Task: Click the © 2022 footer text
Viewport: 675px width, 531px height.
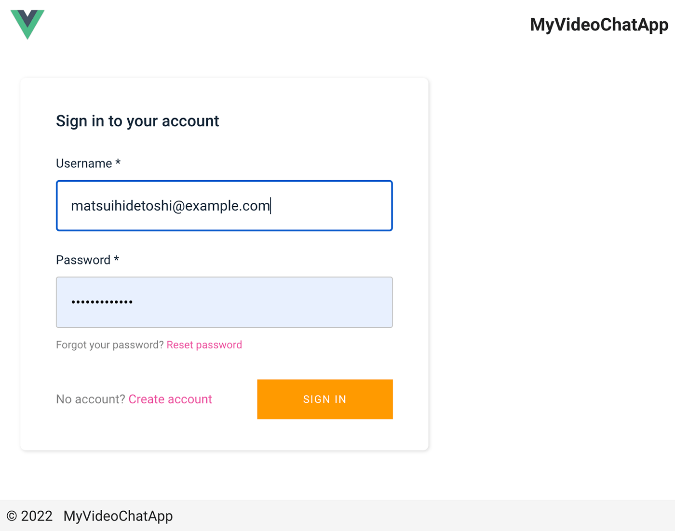Action: click(29, 516)
